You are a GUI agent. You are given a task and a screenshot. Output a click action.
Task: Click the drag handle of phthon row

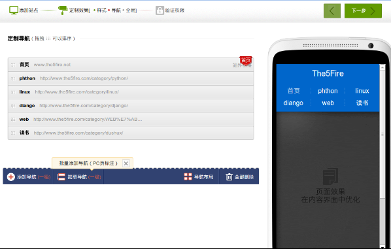(x=13, y=78)
